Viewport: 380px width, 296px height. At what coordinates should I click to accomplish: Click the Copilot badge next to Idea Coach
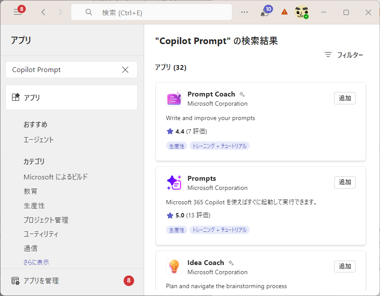click(x=231, y=263)
